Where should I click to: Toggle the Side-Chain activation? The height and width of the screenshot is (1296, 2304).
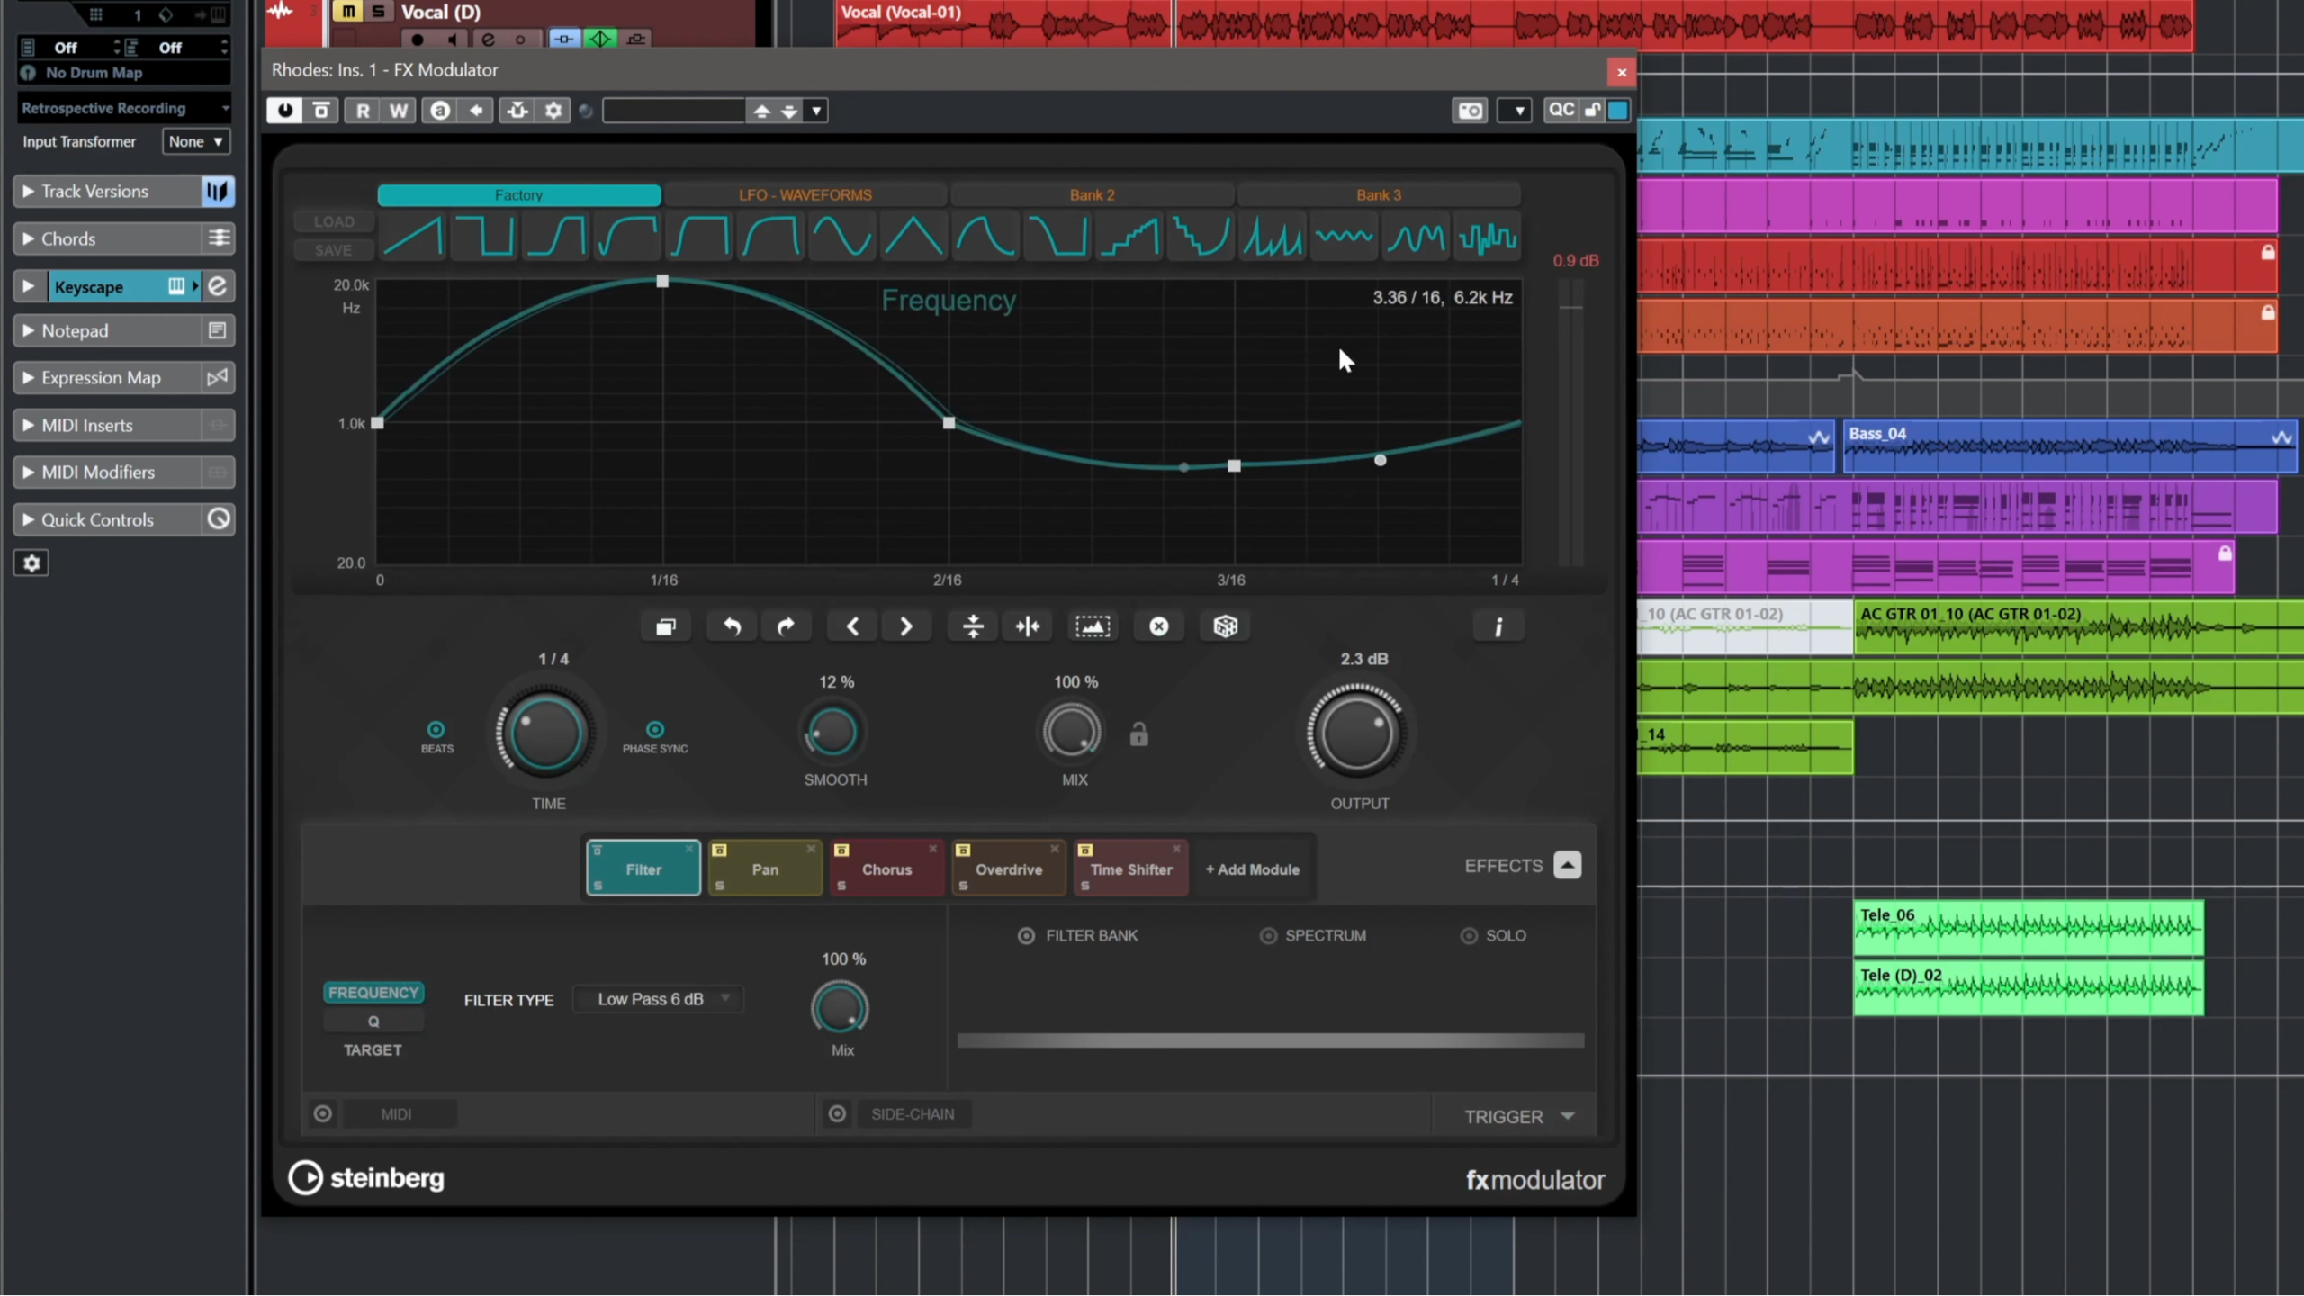(837, 1114)
